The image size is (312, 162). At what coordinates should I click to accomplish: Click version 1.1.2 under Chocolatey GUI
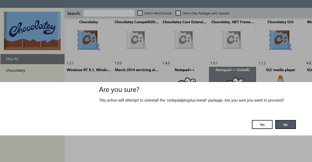click(262, 63)
